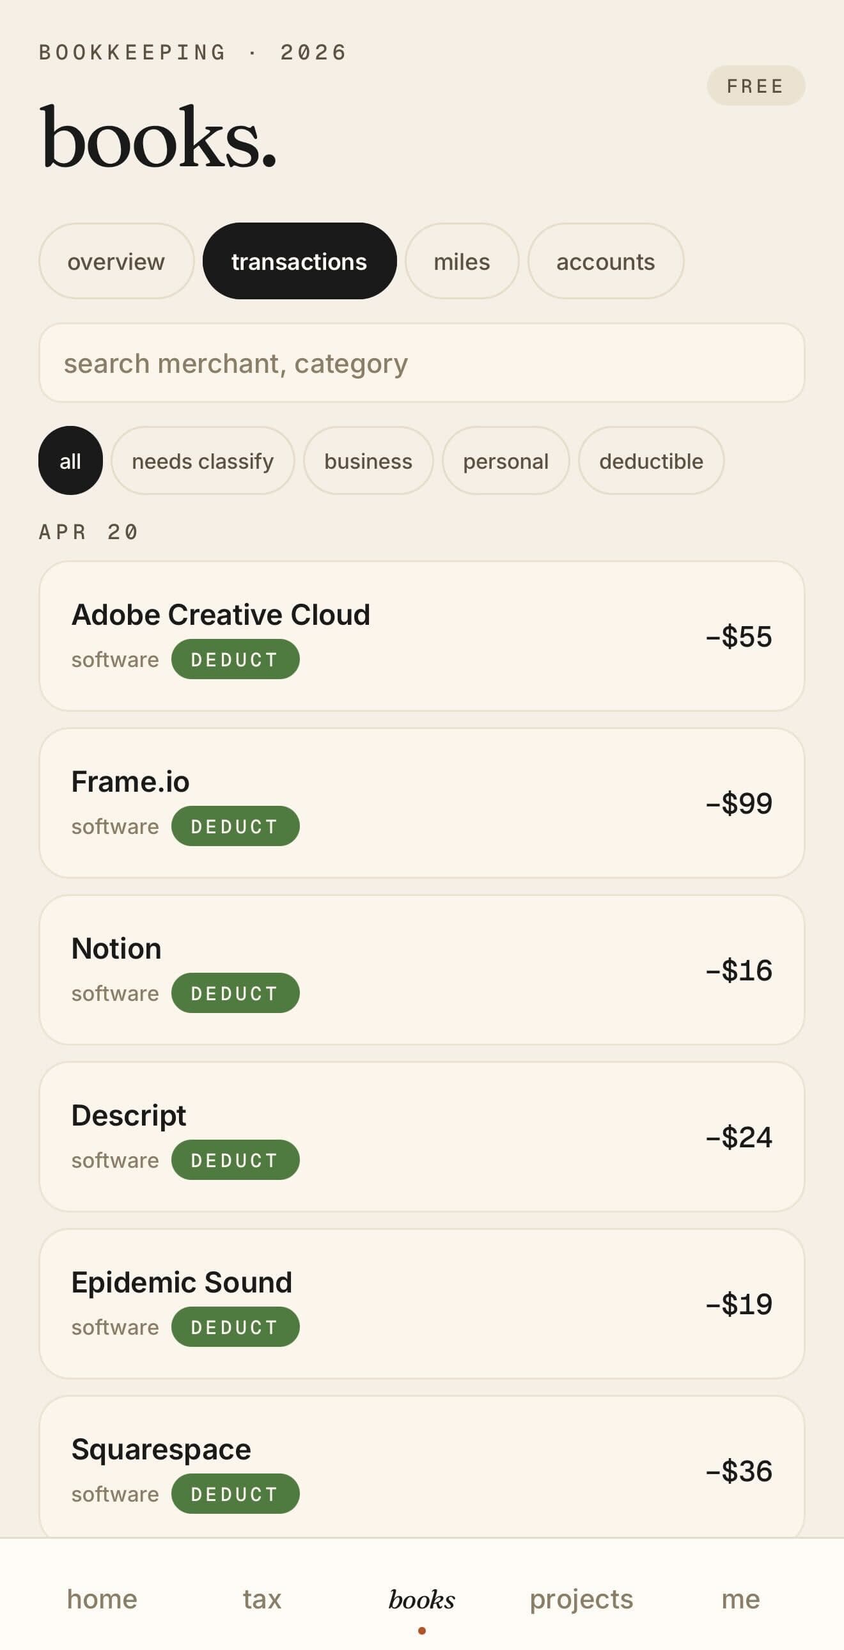Go to the projects section

581,1599
